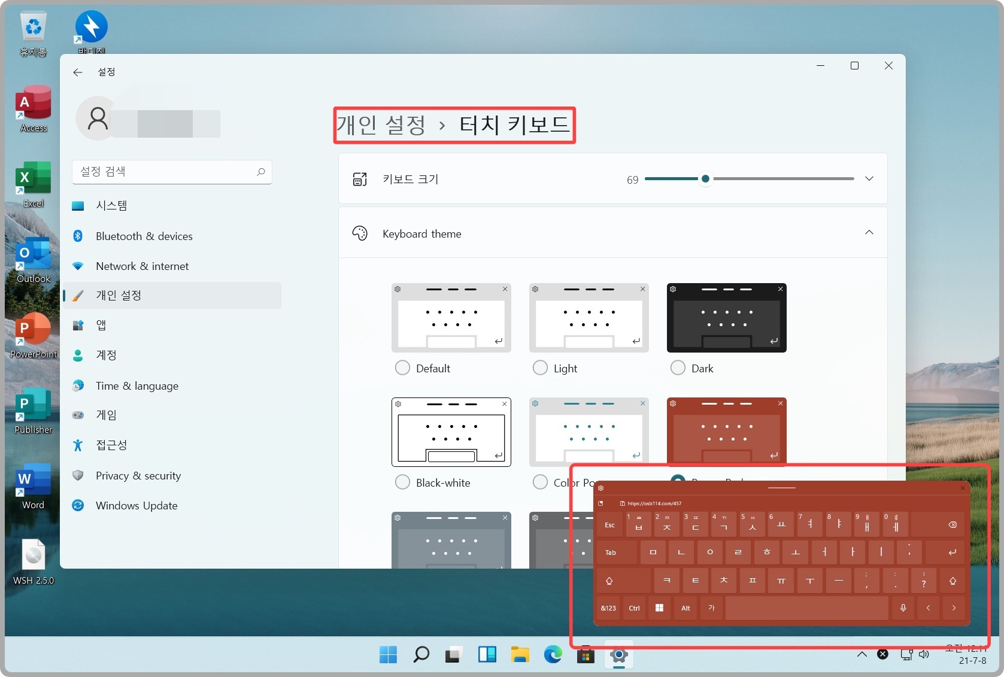Collapse the Keyboard theme section
Screen dimensions: 1004x677
tap(869, 233)
